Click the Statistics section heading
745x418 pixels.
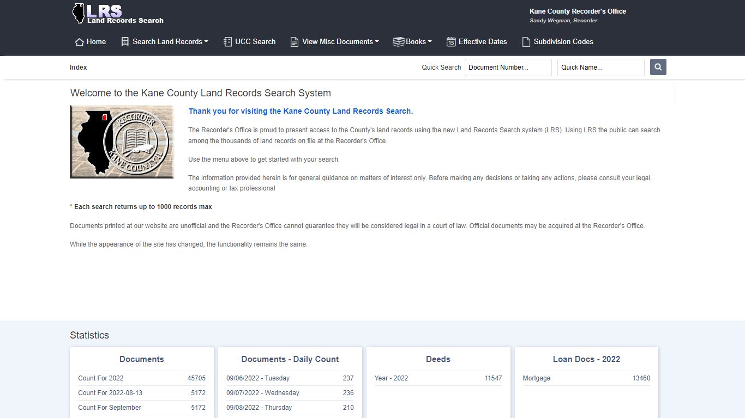[89, 335]
